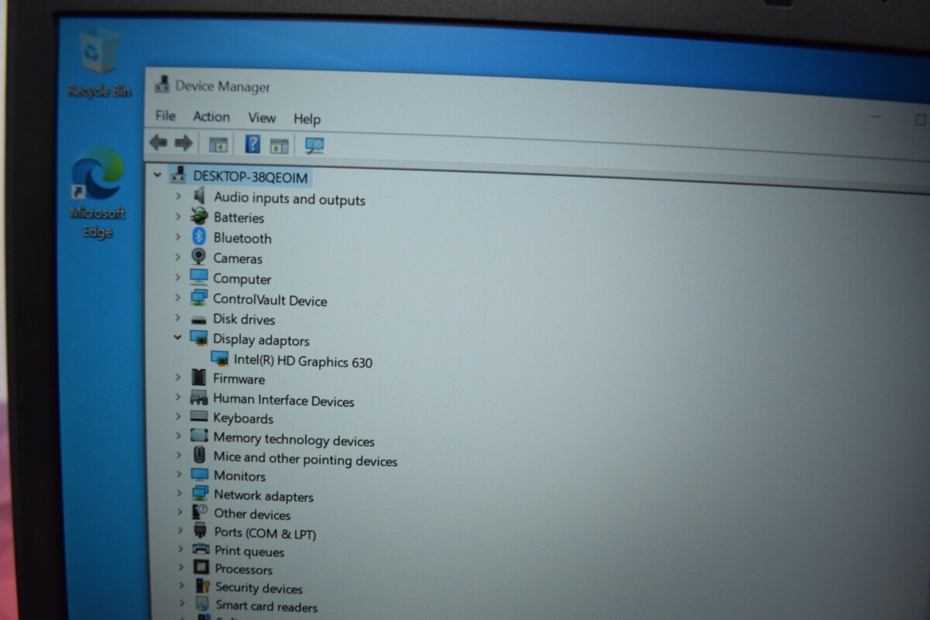
Task: Expand the Processors category arrow
Action: click(x=180, y=567)
